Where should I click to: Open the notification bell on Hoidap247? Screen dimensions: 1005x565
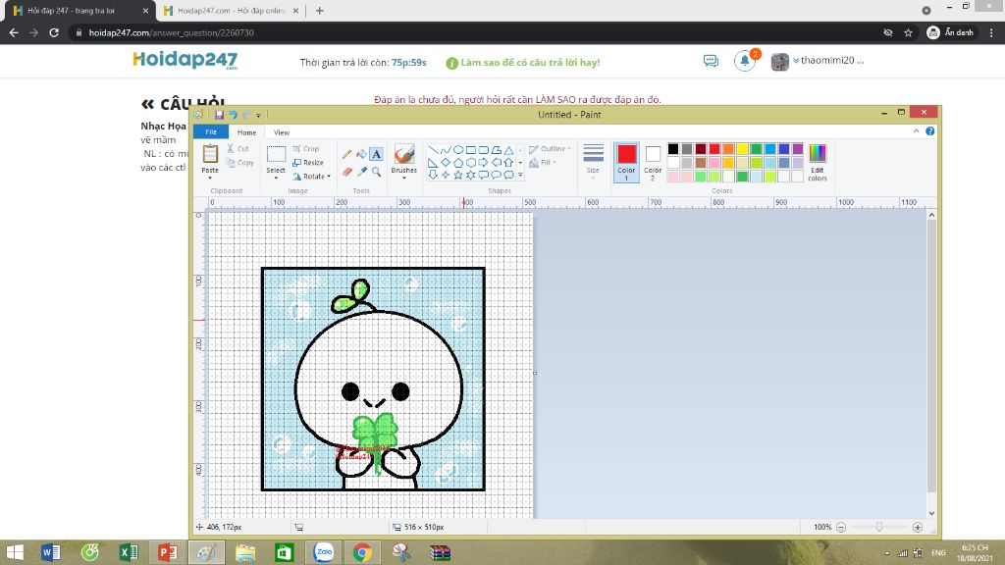[x=745, y=61]
